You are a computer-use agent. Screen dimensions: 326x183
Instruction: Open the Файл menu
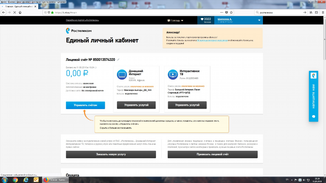coord(3,2)
